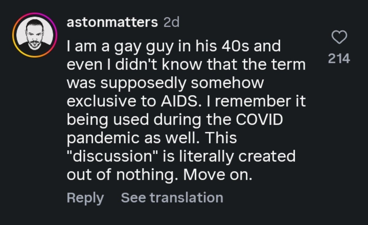
Task: Click the line "even I didn't know that the term"
Action: (186, 65)
